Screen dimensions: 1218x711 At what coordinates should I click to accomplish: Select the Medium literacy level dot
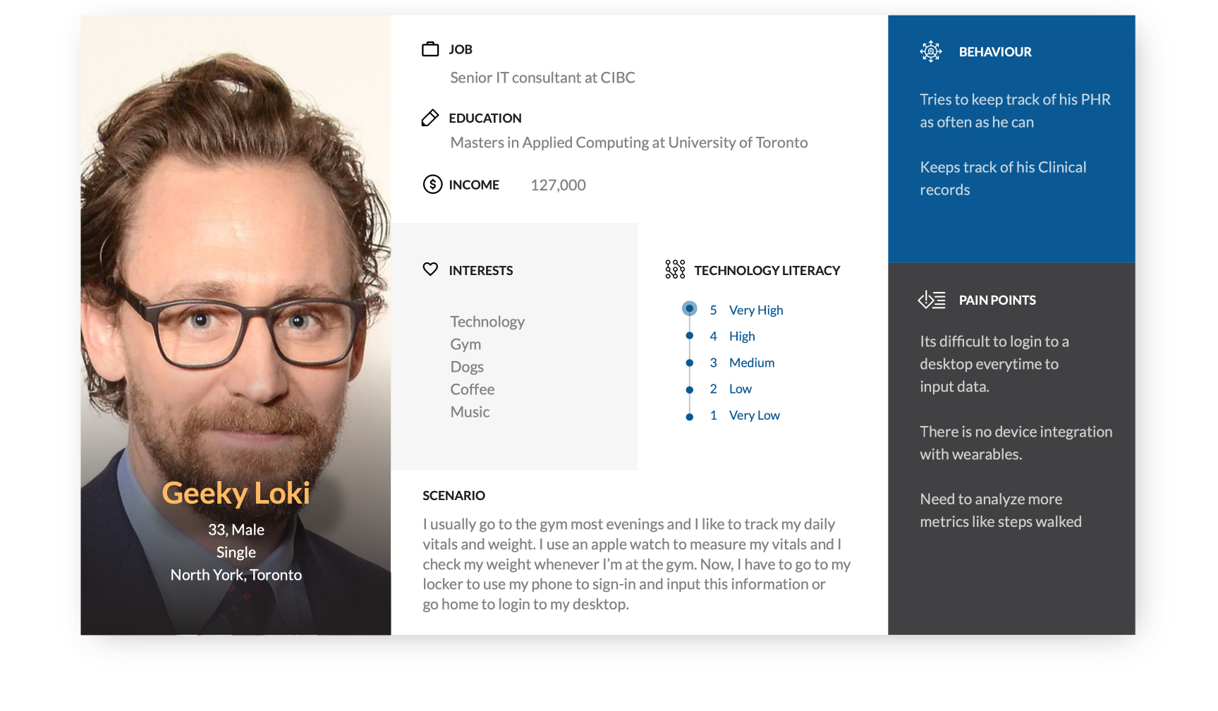pyautogui.click(x=689, y=363)
